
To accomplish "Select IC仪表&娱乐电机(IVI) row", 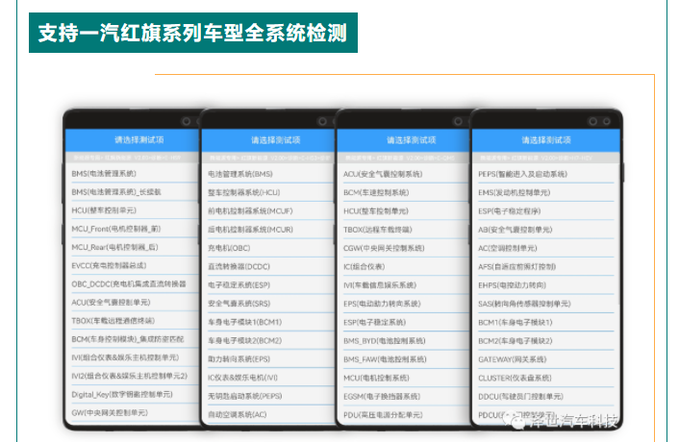I will pyautogui.click(x=268, y=378).
